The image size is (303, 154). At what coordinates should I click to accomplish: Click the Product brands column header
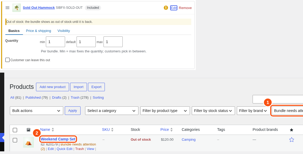click(x=265, y=130)
